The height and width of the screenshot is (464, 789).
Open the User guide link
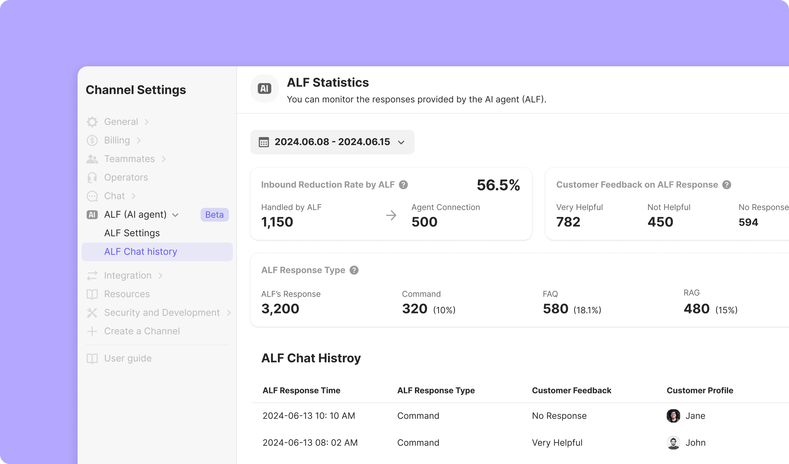(128, 358)
